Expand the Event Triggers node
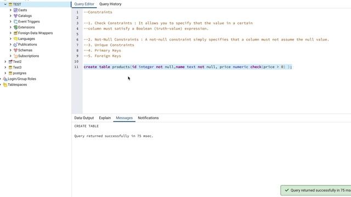This screenshot has height=197, width=351. pos(10,22)
